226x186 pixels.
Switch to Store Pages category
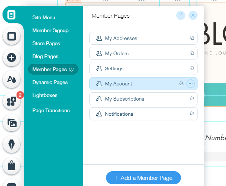pos(46,43)
